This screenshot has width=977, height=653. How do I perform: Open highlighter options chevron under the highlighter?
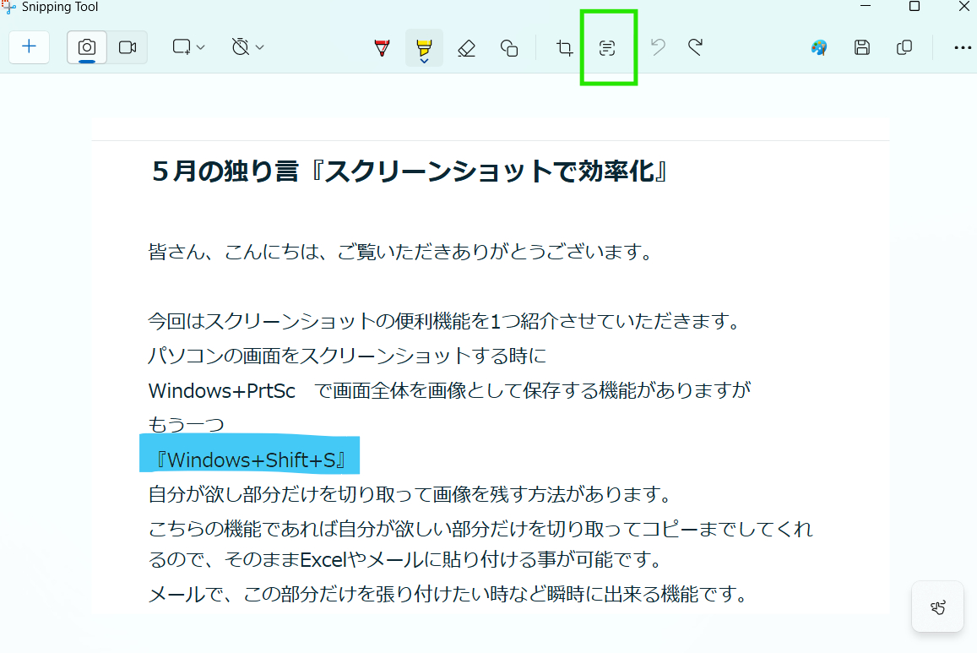424,61
